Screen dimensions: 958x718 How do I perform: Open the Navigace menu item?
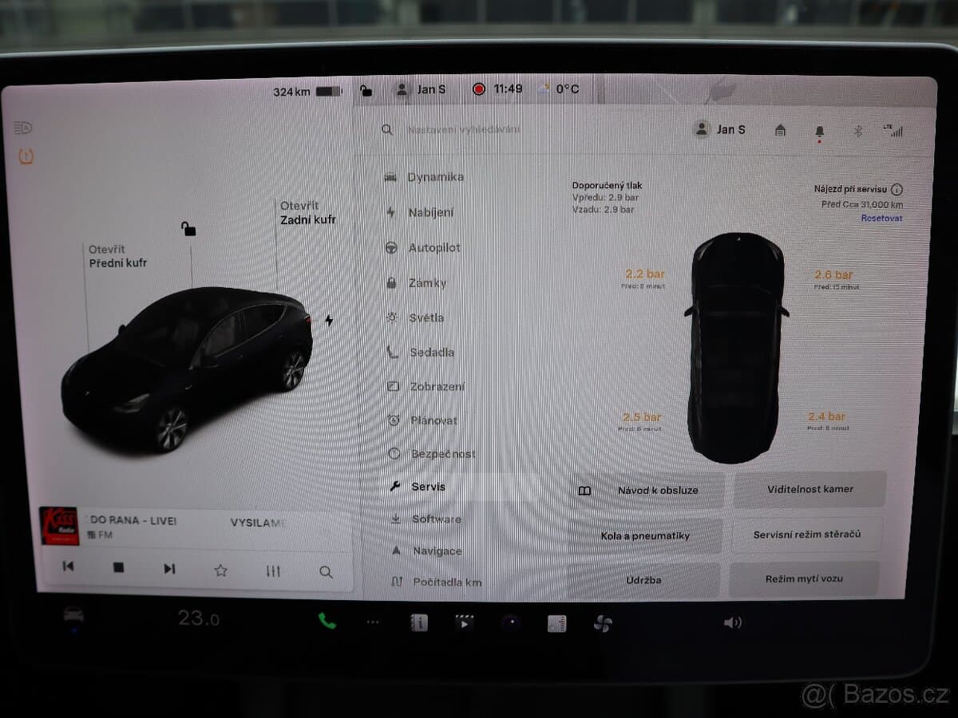426,550
